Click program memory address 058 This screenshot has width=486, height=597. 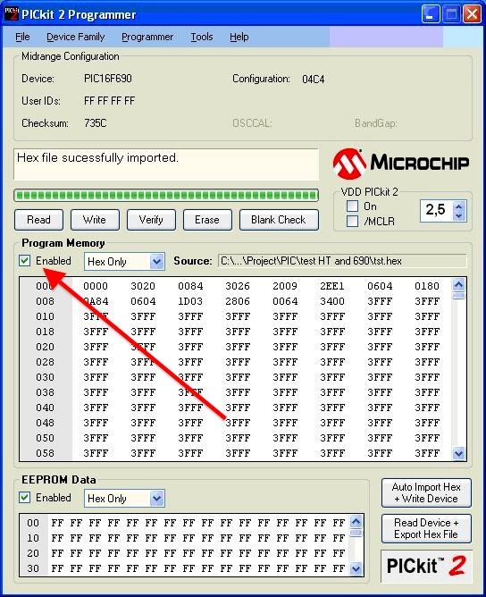[x=45, y=453]
